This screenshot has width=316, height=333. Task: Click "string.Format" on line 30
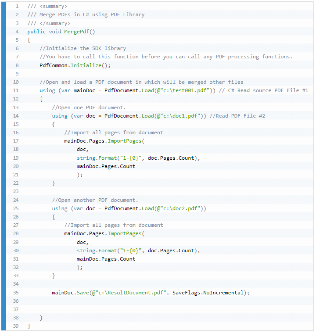pos(97,251)
